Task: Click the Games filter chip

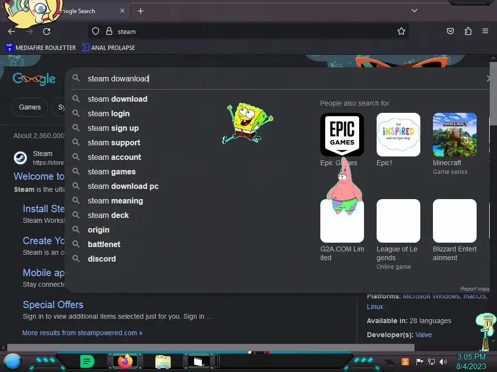Action: tap(30, 107)
